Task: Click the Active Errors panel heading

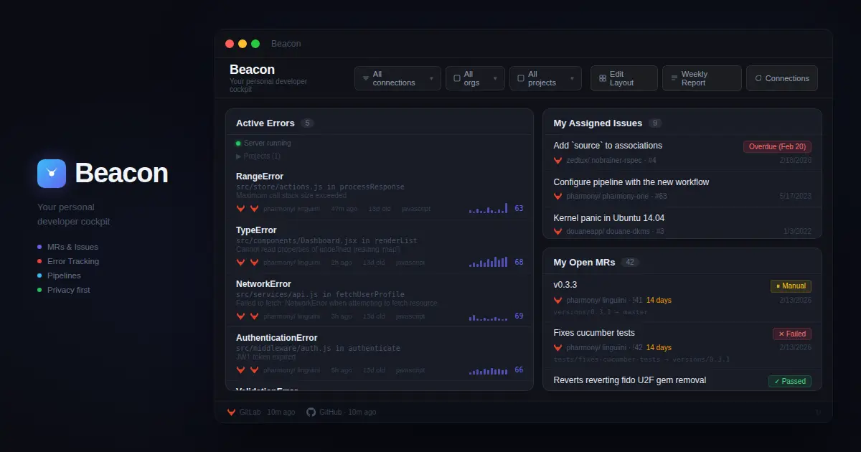Action: tap(265, 123)
